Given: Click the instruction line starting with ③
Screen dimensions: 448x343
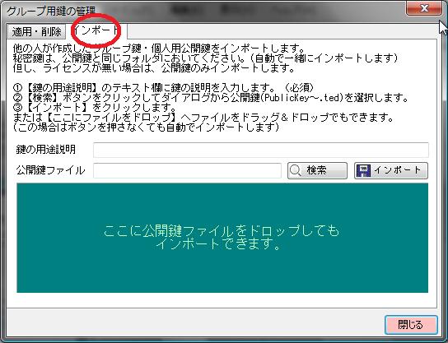Looking at the screenshot, I should point(95,108).
